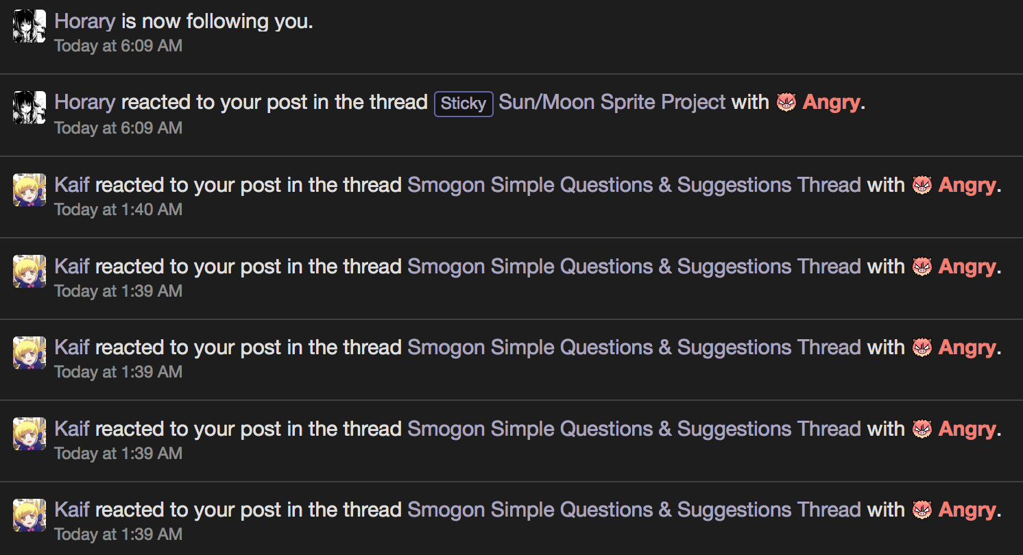Click the Angry emoji icon in the last notification
The image size is (1023, 555).
[x=922, y=510]
